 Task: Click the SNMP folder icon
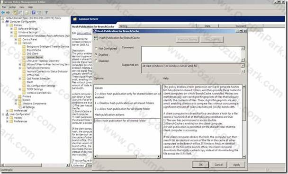[24, 82]
